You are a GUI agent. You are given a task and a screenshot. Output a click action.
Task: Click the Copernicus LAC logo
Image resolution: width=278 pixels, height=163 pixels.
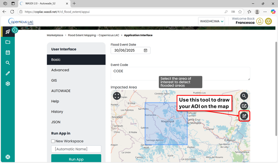tap(21, 21)
